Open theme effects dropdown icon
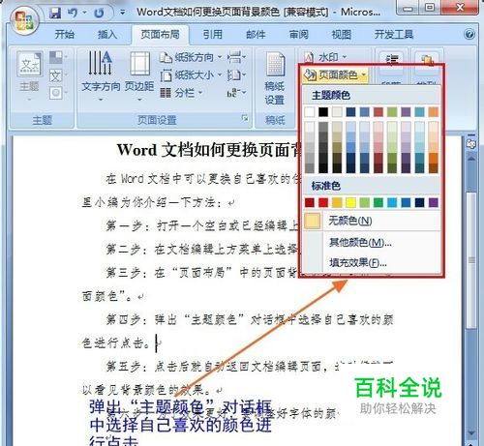The height and width of the screenshot is (446, 484). point(58,93)
